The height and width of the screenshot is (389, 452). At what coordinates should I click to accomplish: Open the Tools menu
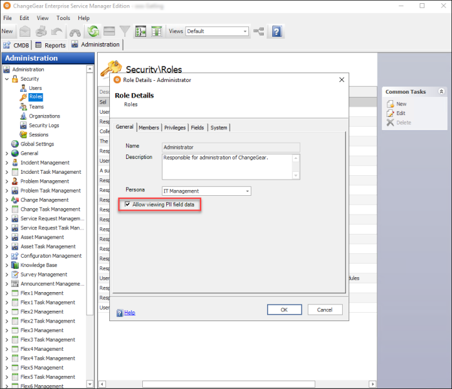[63, 18]
